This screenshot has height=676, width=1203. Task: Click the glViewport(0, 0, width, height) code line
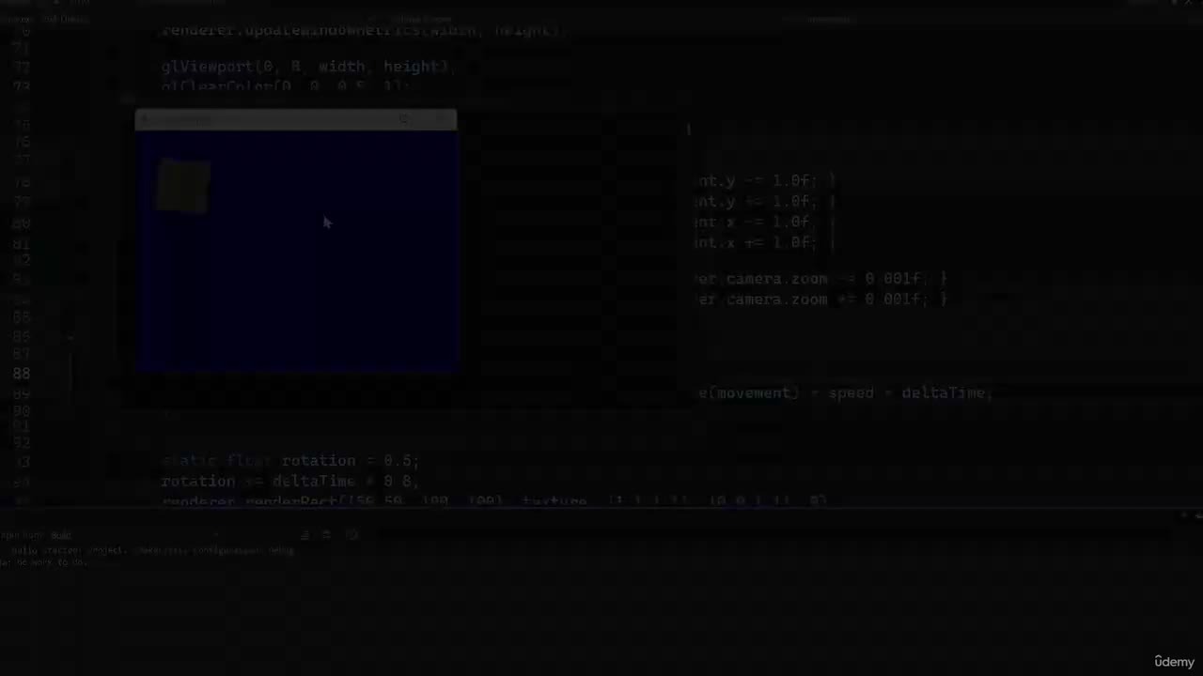tap(307, 67)
